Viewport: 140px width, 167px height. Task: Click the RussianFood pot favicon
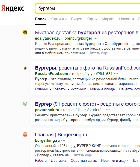tap(25, 68)
